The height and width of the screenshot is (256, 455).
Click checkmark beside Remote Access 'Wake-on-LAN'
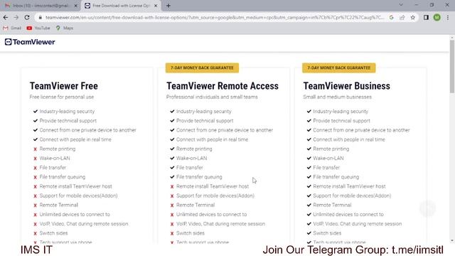tap(172, 158)
